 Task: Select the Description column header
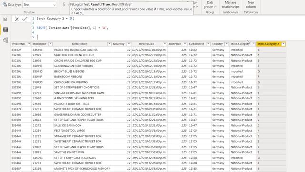tap(80, 44)
